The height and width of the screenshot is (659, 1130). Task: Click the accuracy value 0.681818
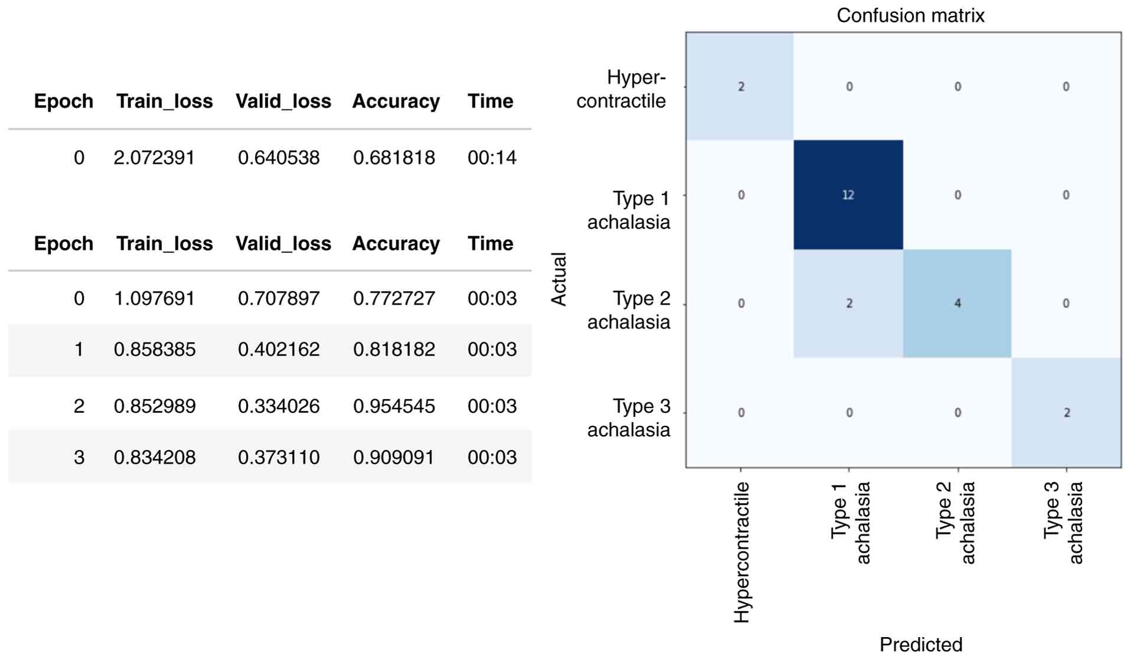(x=394, y=158)
